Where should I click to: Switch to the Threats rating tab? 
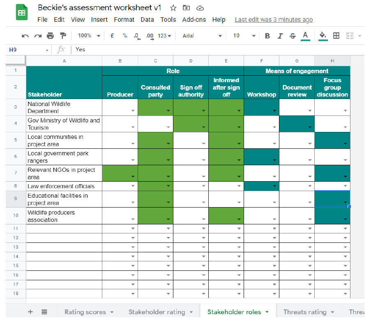(x=305, y=312)
